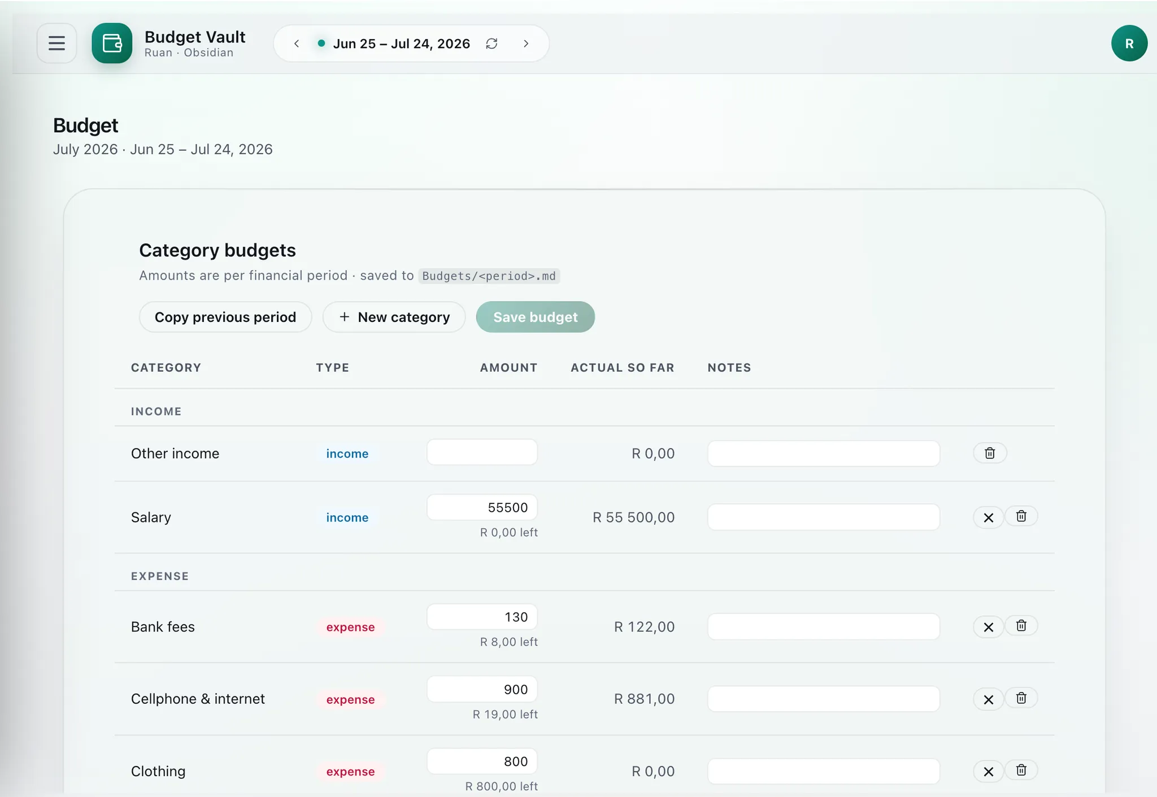1157x797 pixels.
Task: Click 'R 8,00 left' remaining text
Action: (x=508, y=642)
